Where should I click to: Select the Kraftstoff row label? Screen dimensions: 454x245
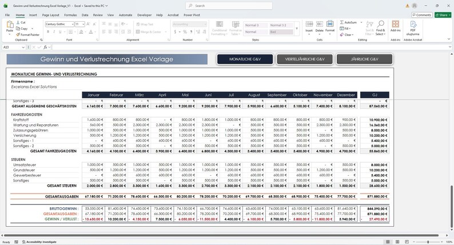[21, 120]
